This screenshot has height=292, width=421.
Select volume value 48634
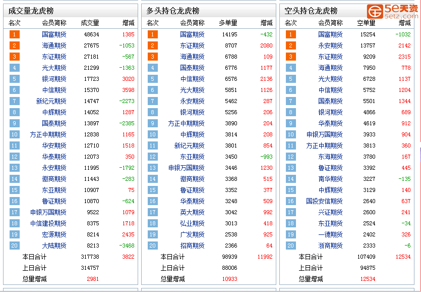(x=91, y=34)
